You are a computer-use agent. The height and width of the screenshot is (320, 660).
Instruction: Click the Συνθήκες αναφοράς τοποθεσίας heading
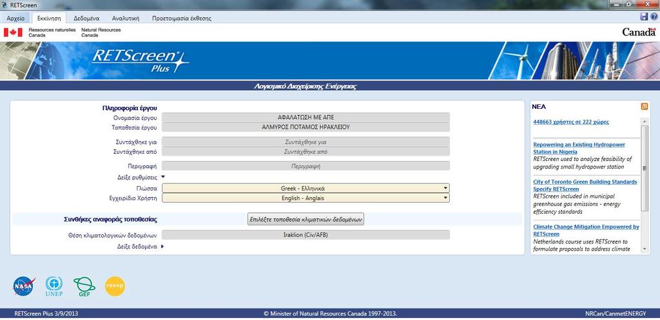pos(111,219)
